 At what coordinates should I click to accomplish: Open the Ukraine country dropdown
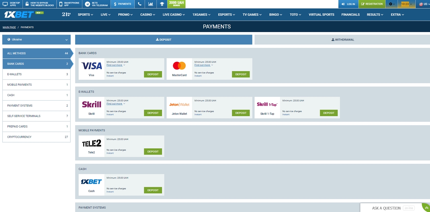(36, 40)
